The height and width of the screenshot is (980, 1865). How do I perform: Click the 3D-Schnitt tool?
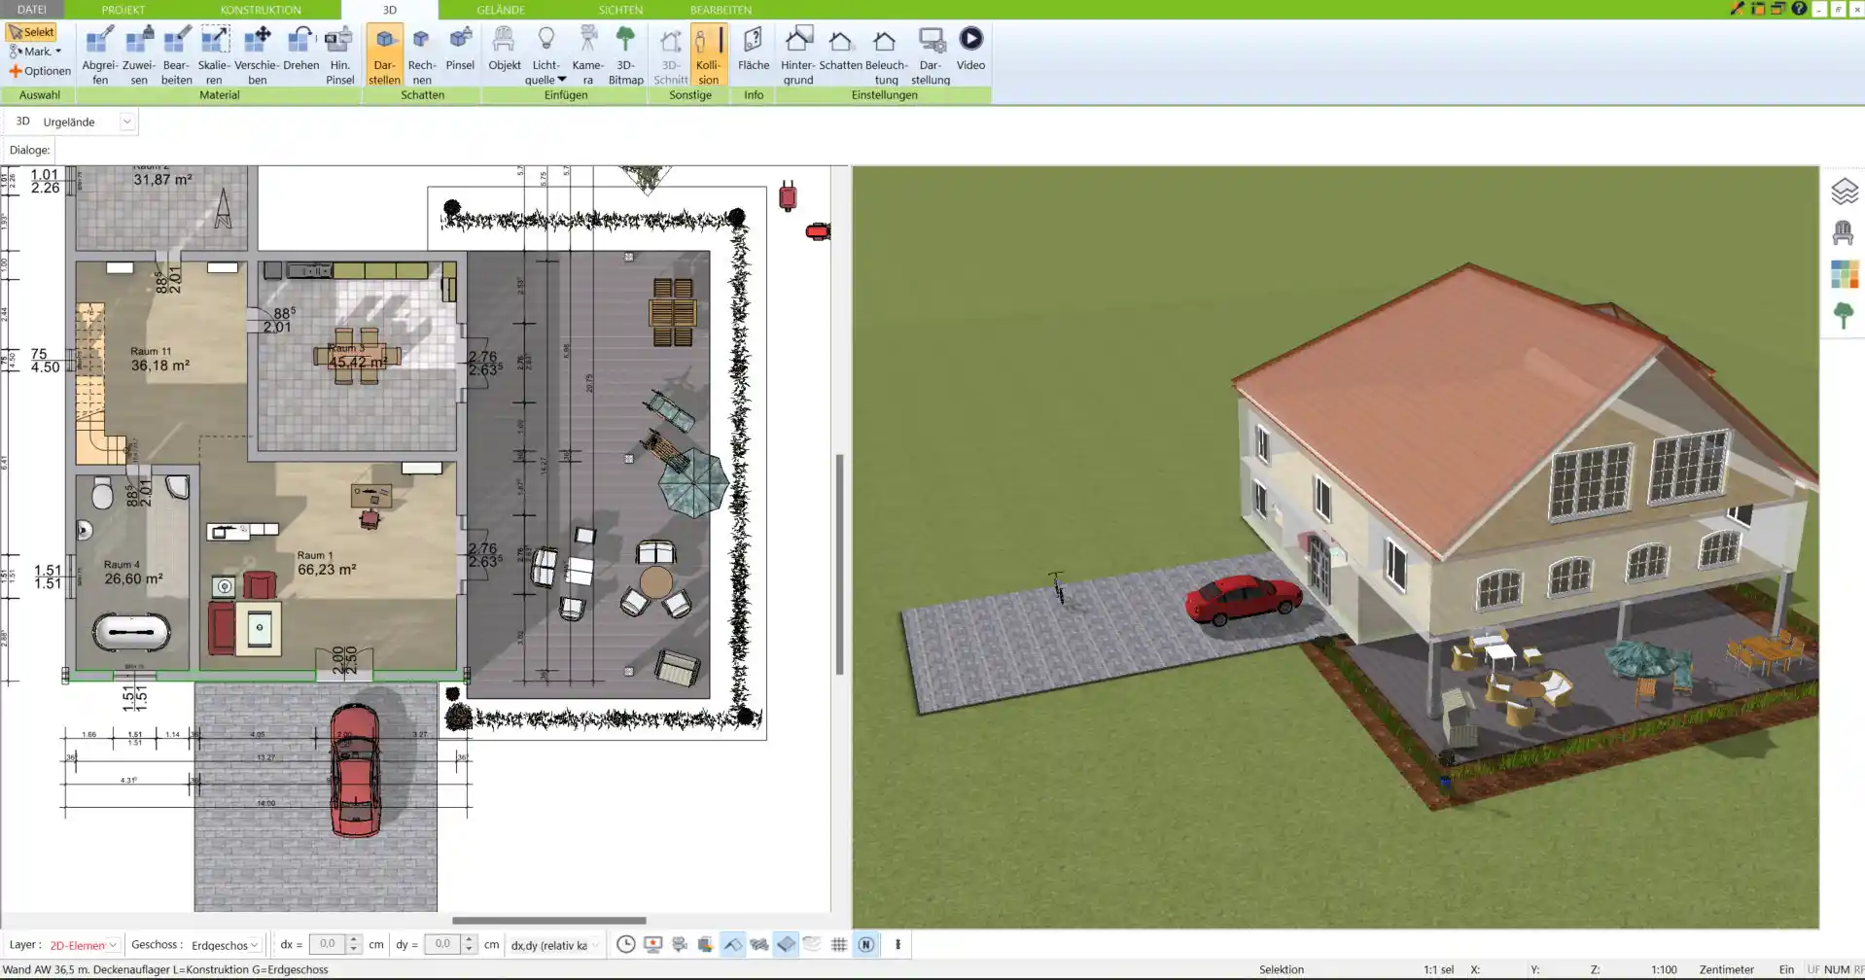tap(670, 55)
